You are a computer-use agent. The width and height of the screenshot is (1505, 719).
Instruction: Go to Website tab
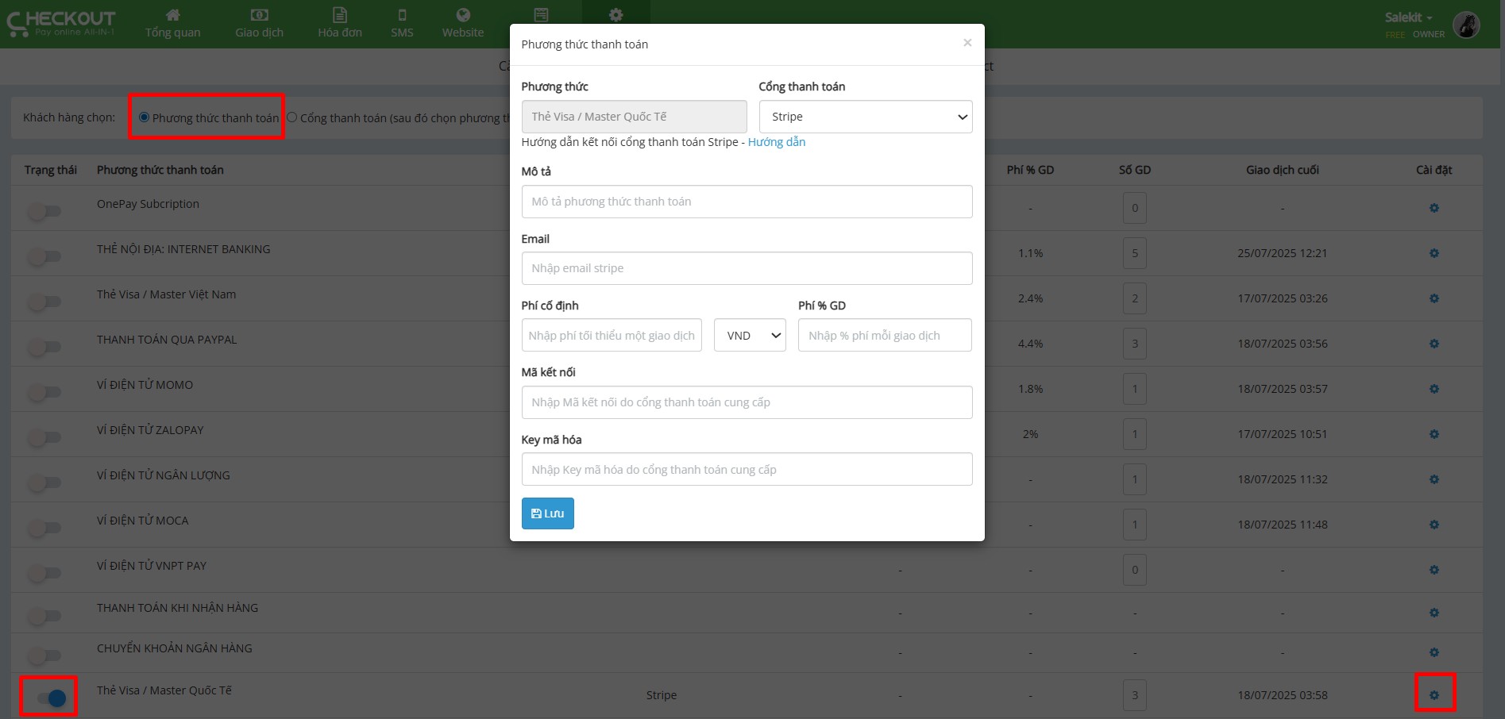463,24
